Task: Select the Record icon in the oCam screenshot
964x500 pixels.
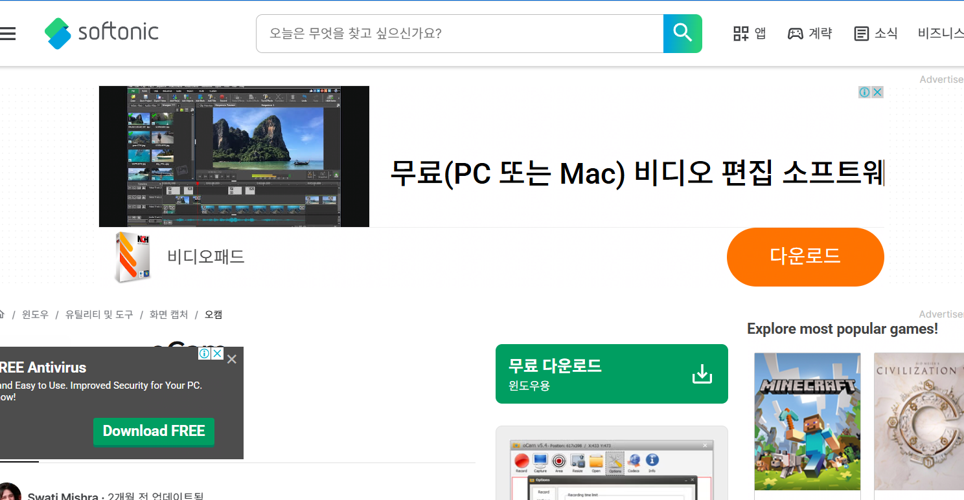Action: [522, 461]
